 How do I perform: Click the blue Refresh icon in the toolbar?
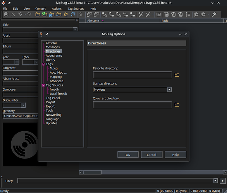pos(73,14)
